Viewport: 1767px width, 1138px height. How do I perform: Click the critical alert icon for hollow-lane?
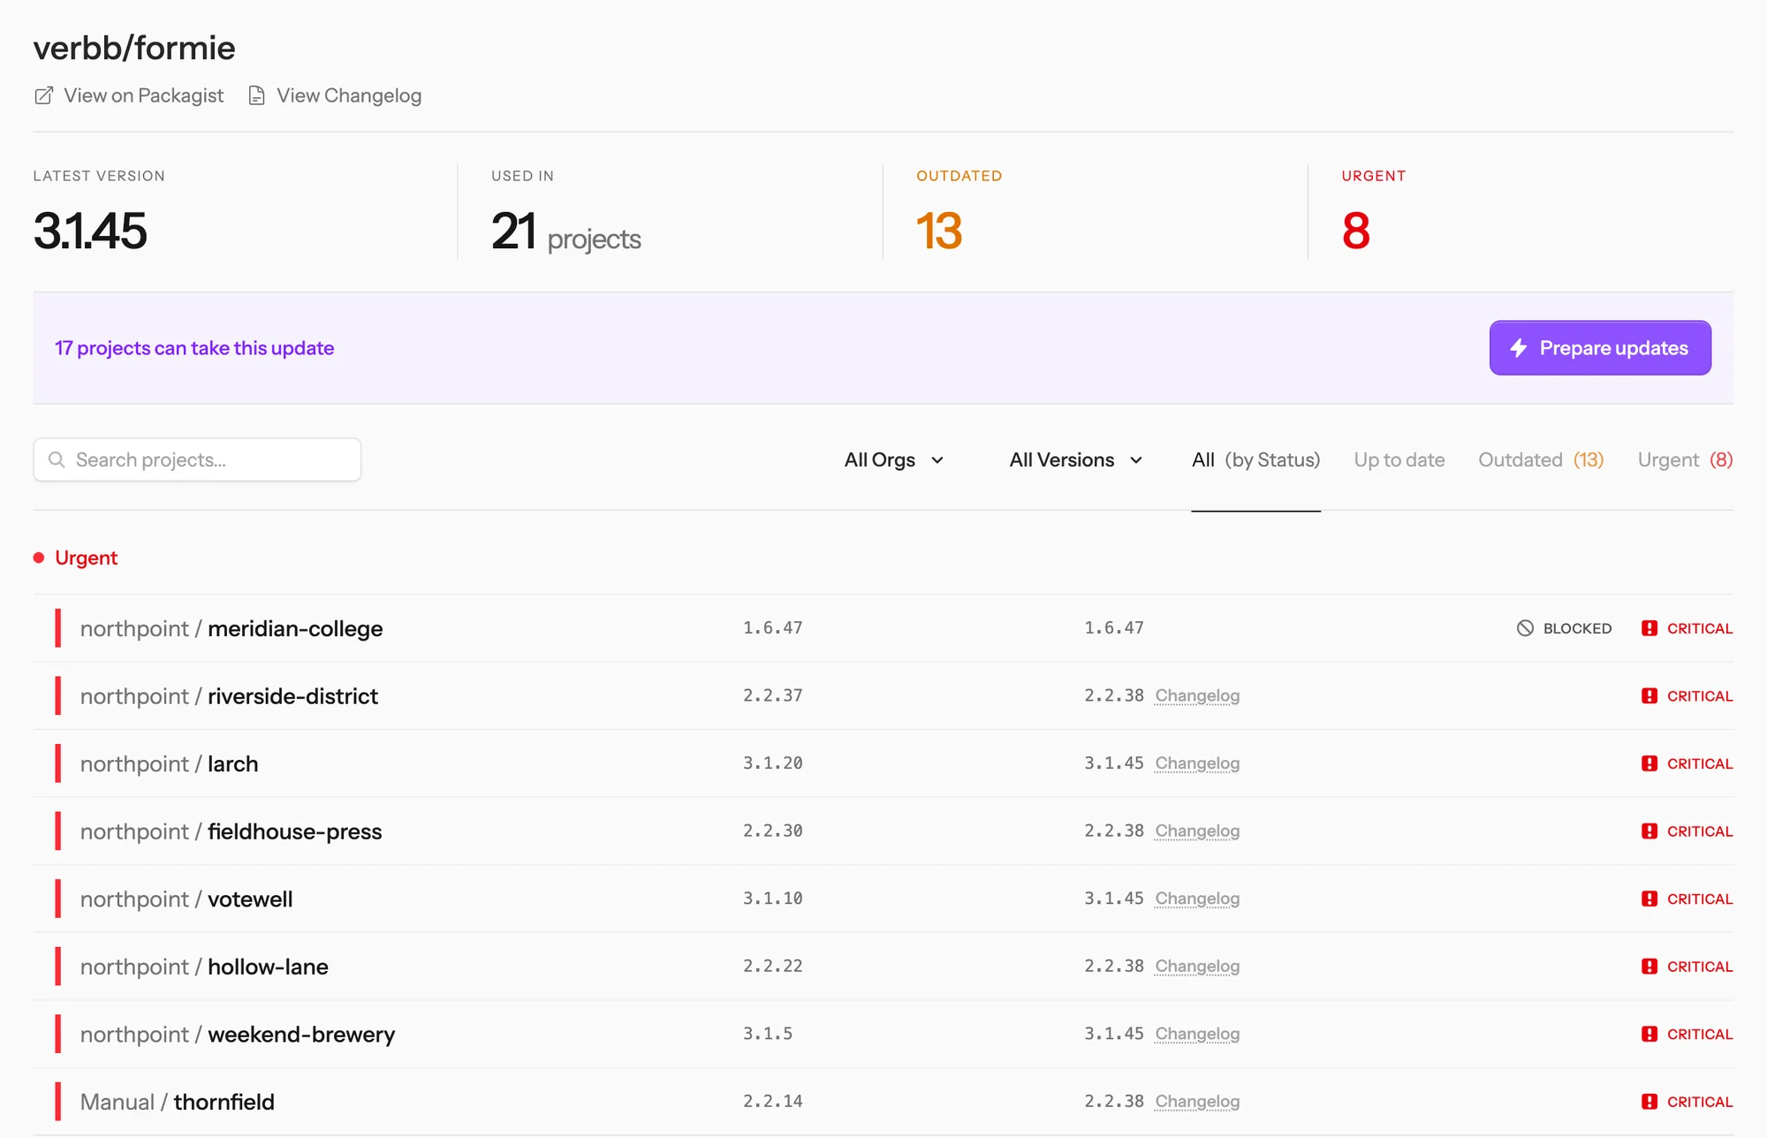click(1649, 967)
